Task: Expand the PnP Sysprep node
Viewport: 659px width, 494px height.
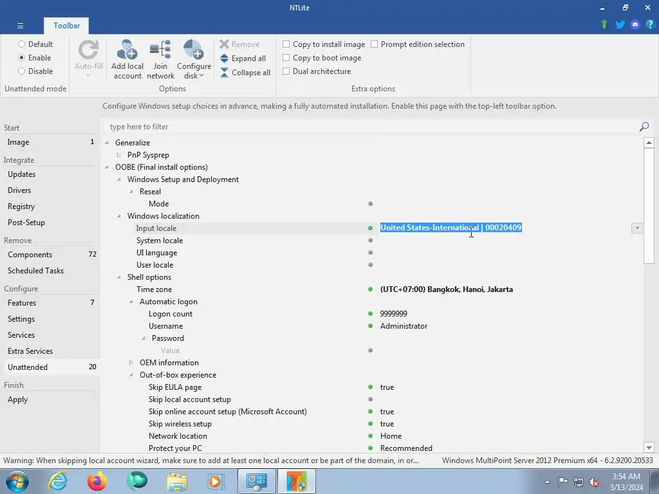Action: (x=119, y=155)
